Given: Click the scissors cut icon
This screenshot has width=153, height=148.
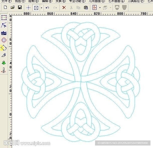Looking at the screenshot, I should click(71, 8).
